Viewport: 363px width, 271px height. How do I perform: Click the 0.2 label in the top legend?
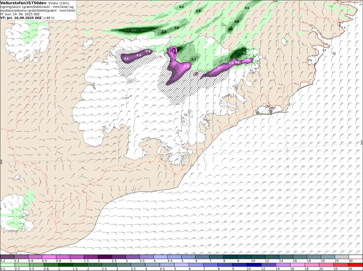(3, 261)
